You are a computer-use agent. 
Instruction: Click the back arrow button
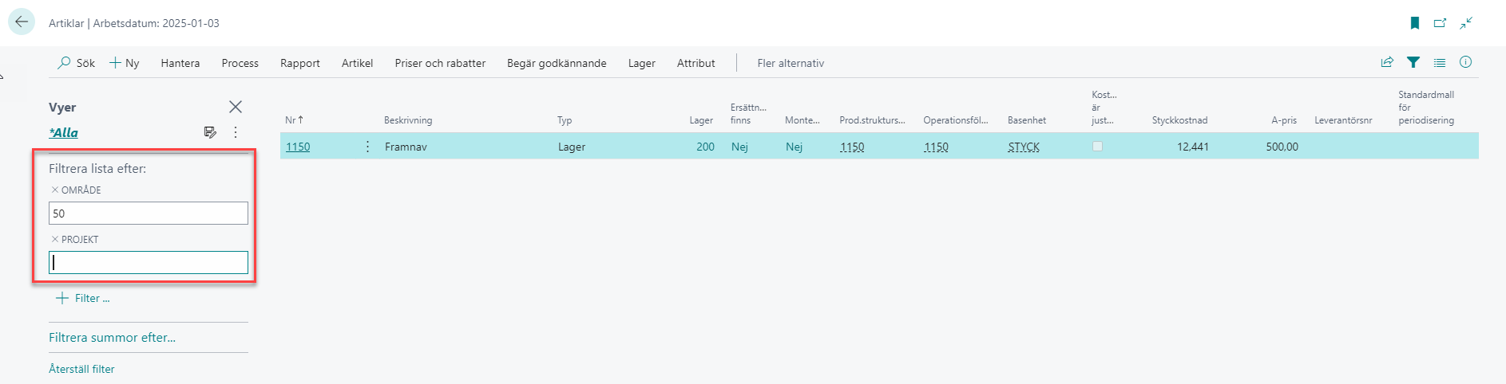[x=22, y=22]
